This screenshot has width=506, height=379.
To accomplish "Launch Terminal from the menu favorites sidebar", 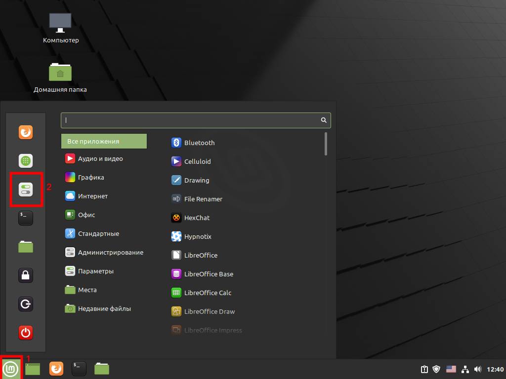I will [26, 218].
